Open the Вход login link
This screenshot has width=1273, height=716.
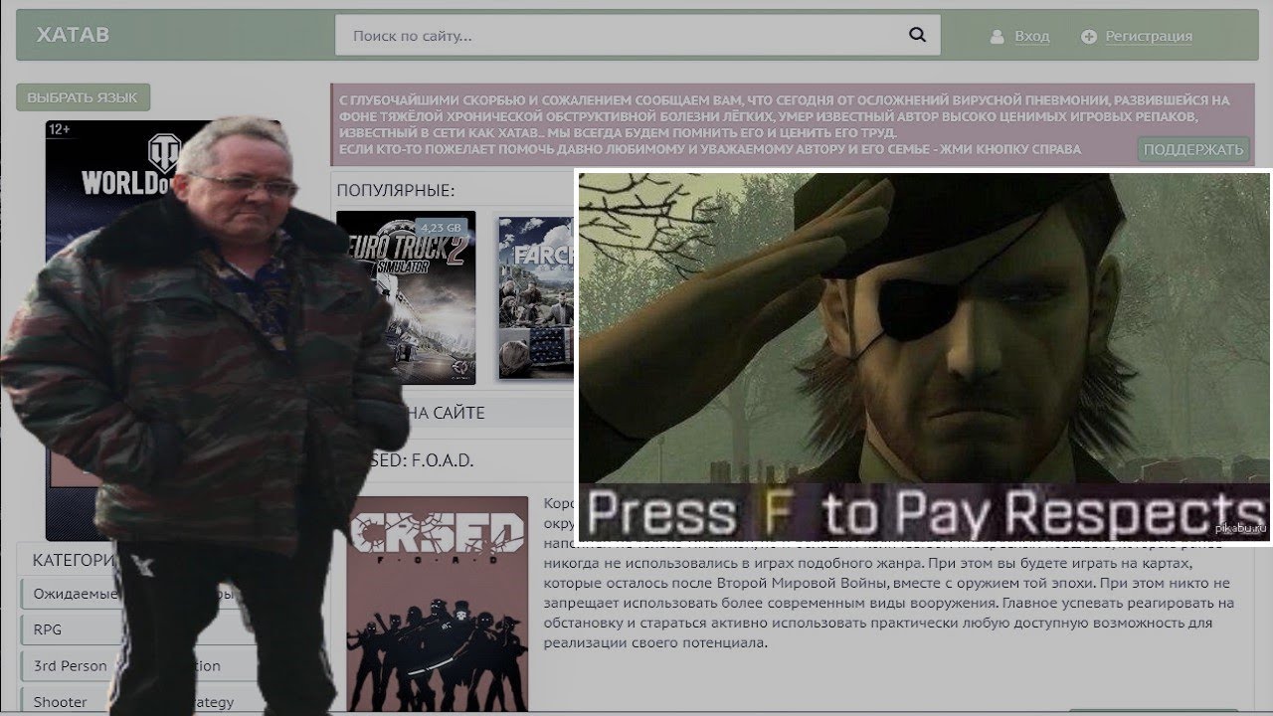pyautogui.click(x=1031, y=36)
